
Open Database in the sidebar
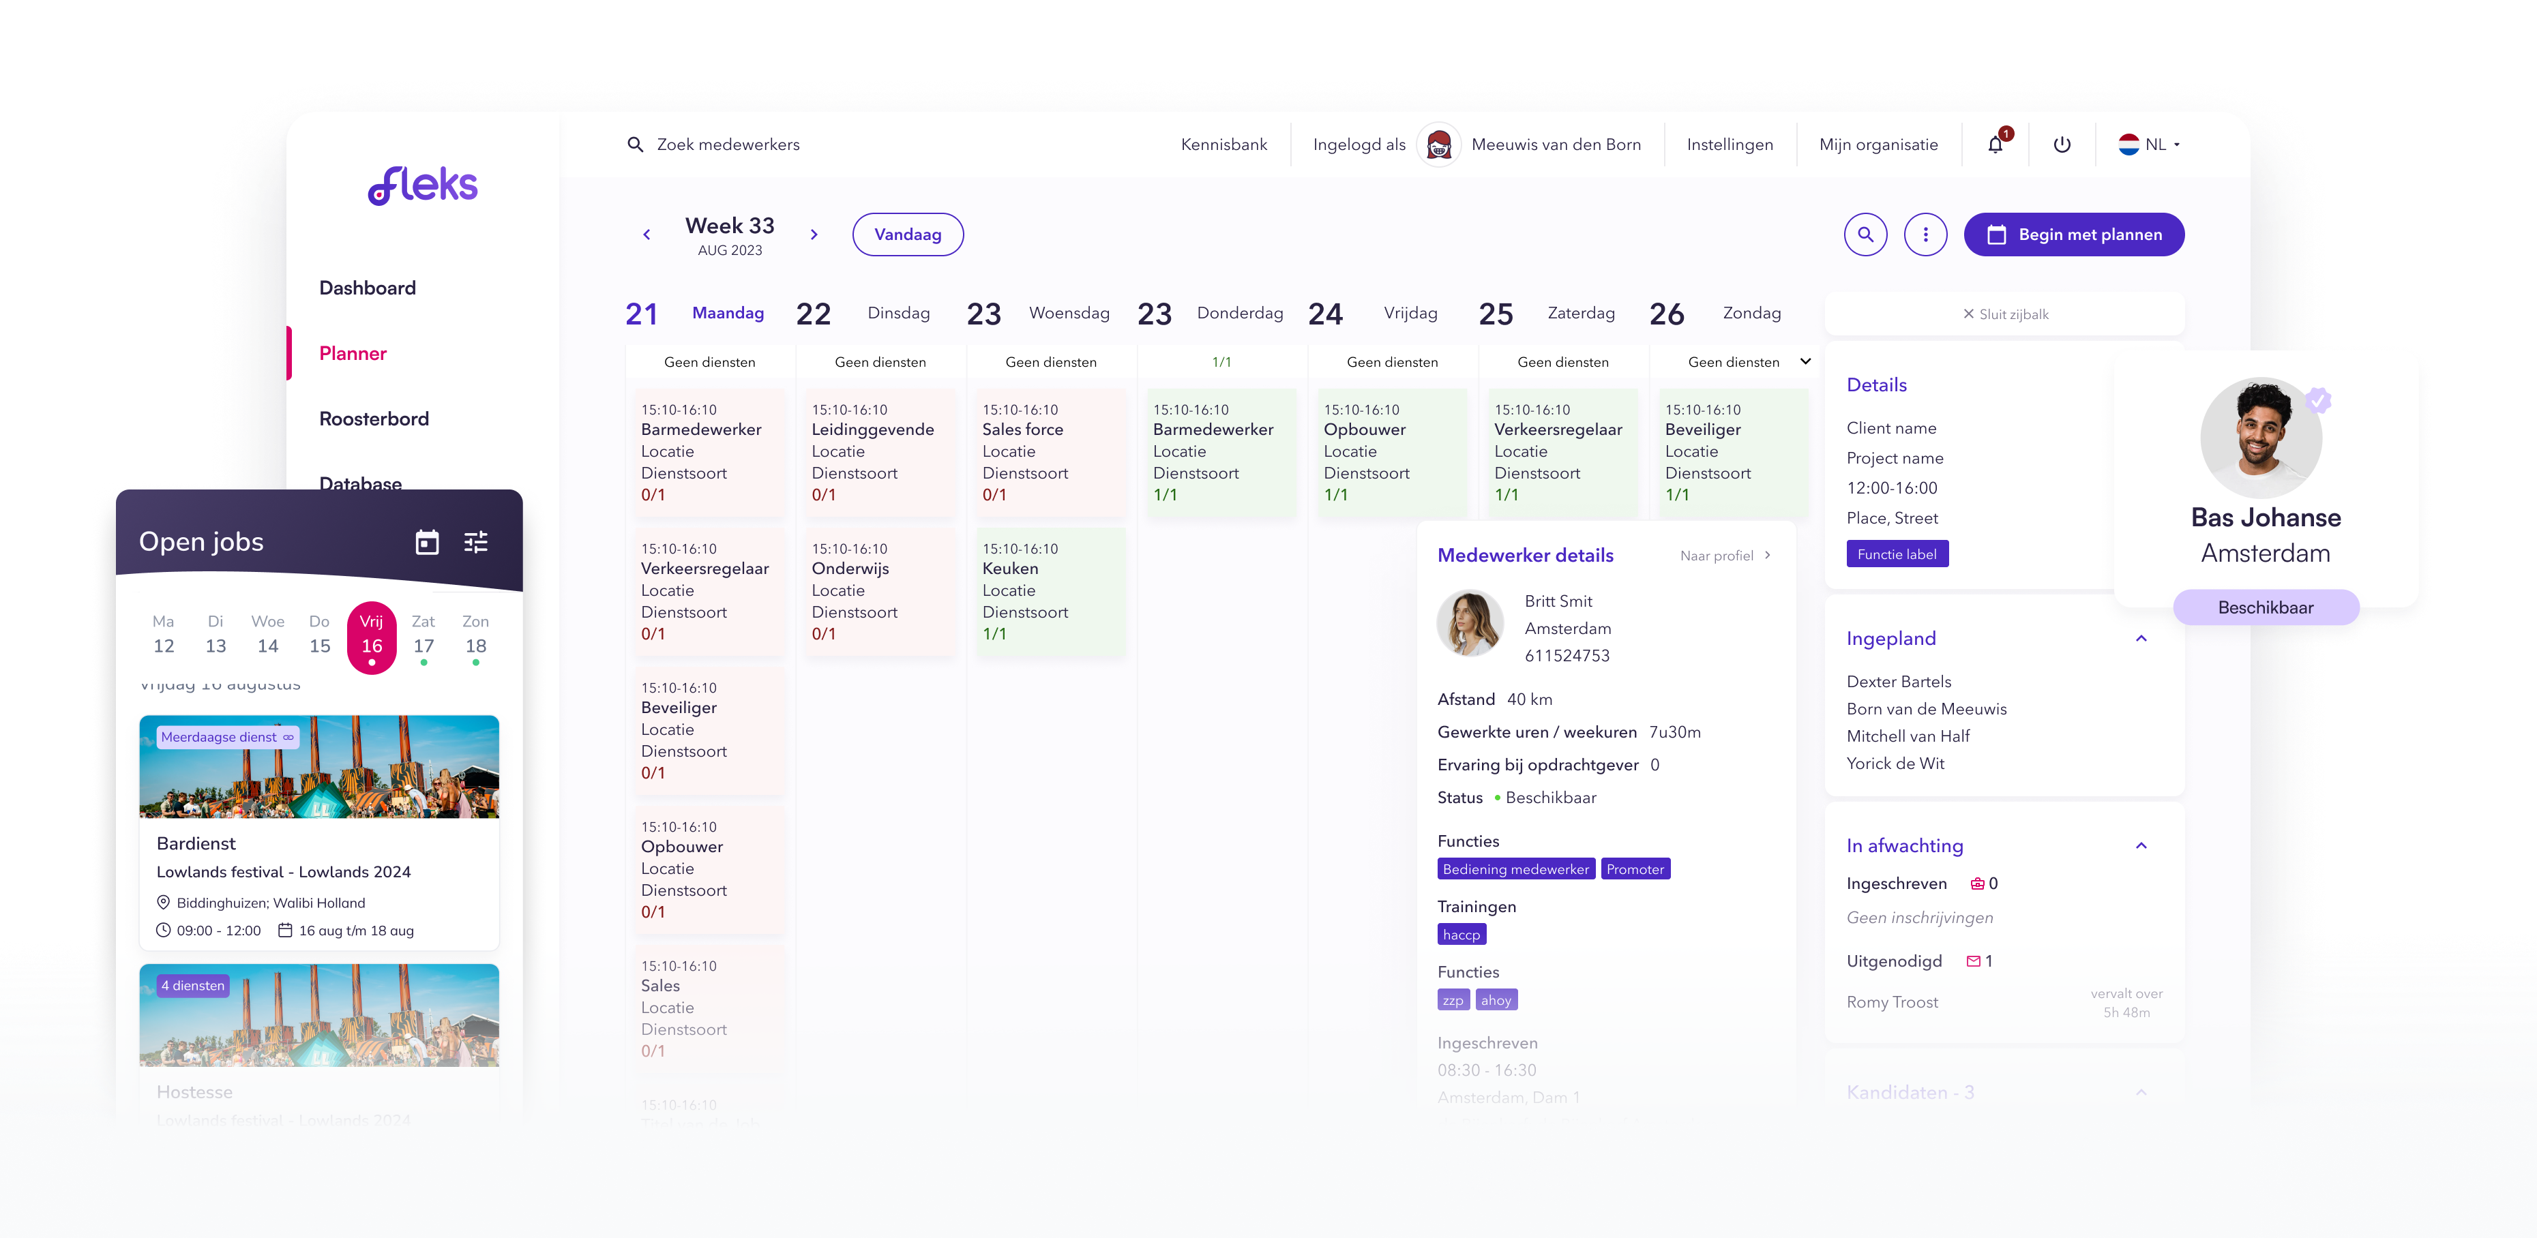[361, 484]
